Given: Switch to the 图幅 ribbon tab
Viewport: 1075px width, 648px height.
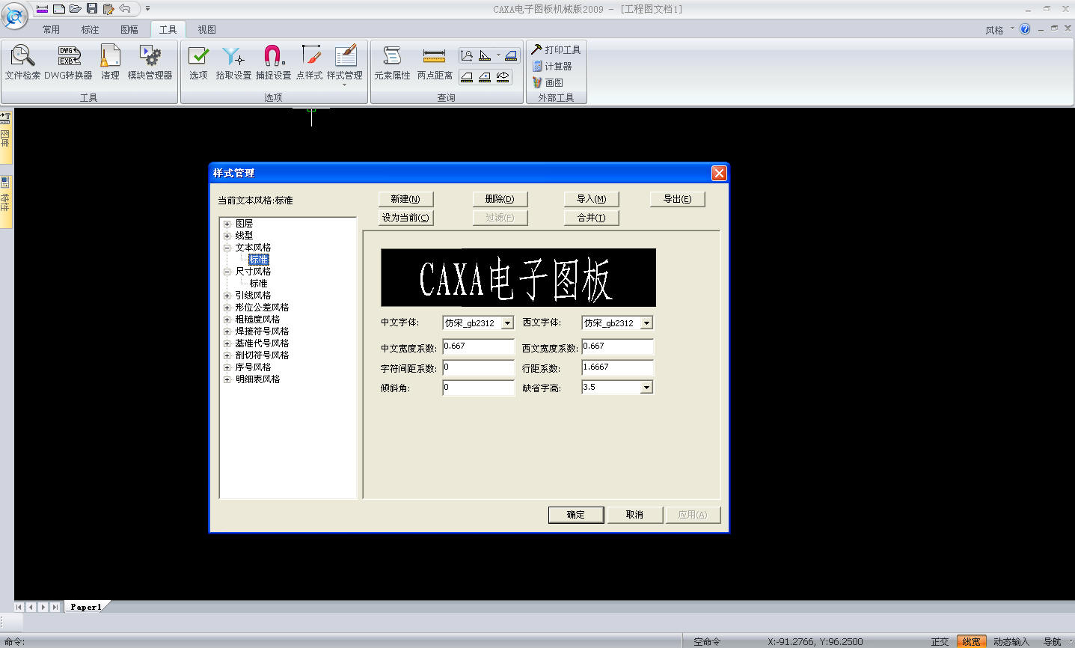Looking at the screenshot, I should pos(129,29).
